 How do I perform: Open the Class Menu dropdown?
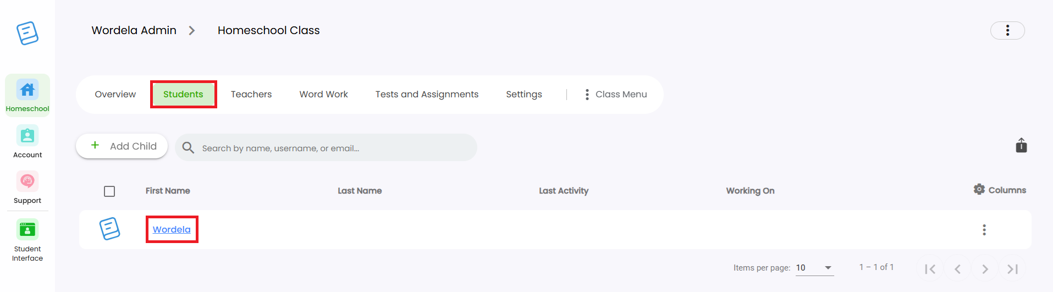[615, 95]
